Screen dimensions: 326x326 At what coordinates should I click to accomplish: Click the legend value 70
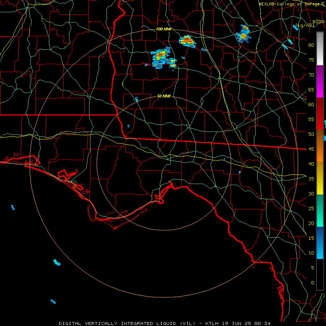coord(311,75)
